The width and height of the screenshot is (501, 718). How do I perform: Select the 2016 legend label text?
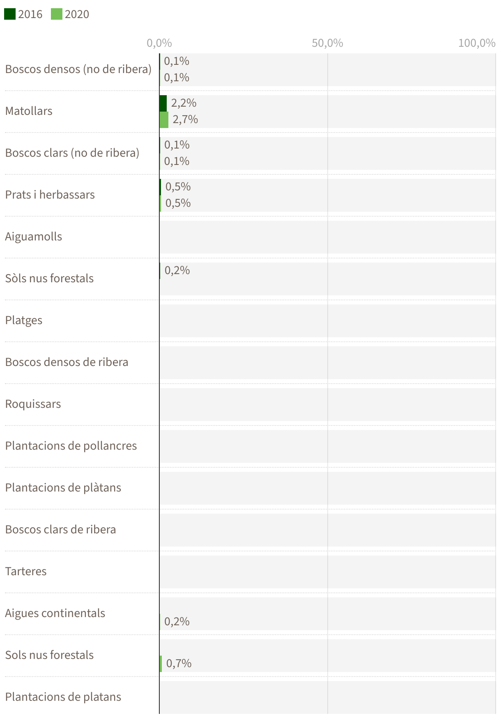(30, 14)
